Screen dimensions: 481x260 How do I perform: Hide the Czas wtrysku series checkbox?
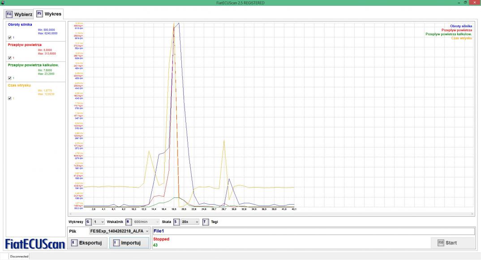pyautogui.click(x=10, y=98)
